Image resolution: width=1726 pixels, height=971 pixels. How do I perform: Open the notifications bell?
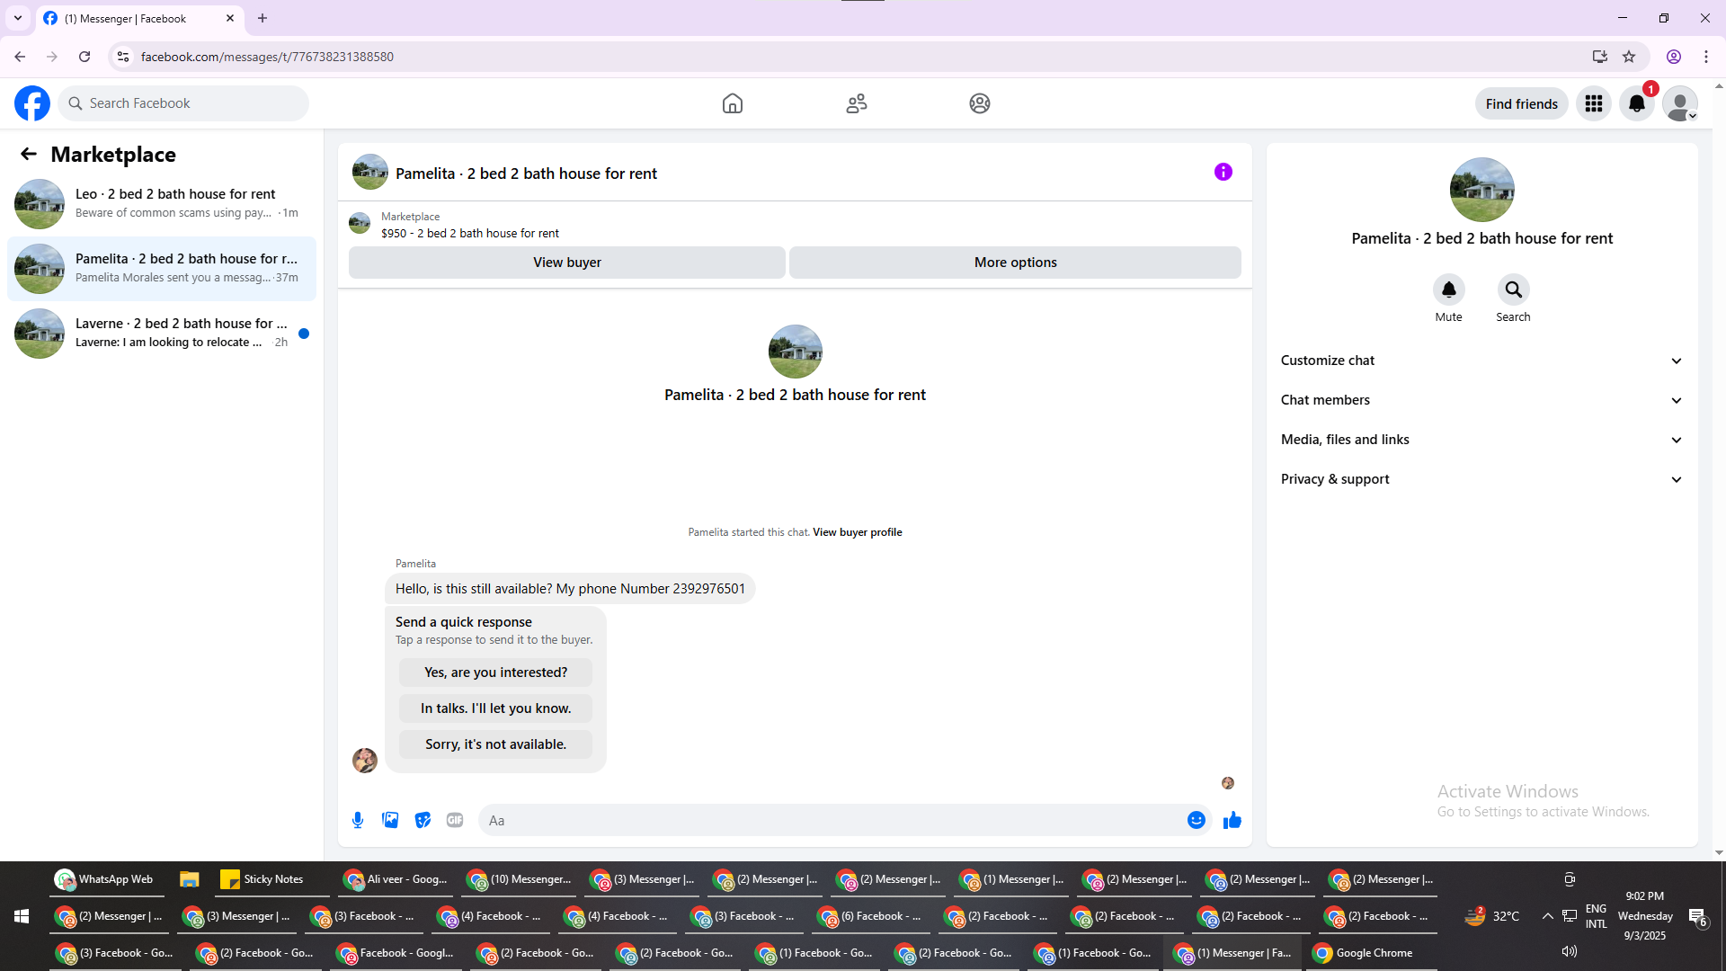[1637, 103]
